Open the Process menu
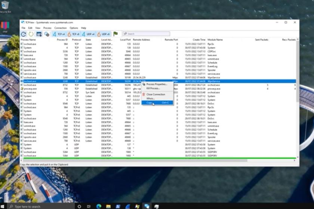314x209 pixels. click(47, 28)
